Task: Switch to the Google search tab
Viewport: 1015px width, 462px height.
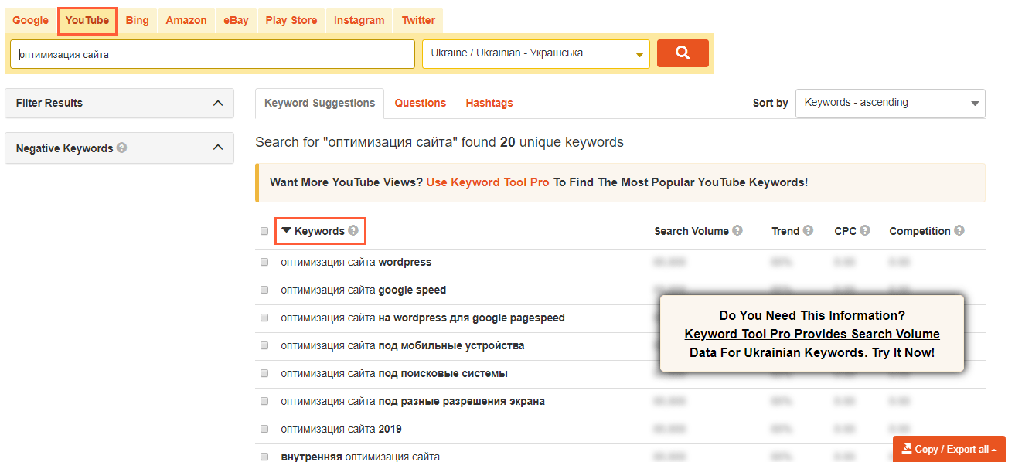Action: (x=30, y=20)
